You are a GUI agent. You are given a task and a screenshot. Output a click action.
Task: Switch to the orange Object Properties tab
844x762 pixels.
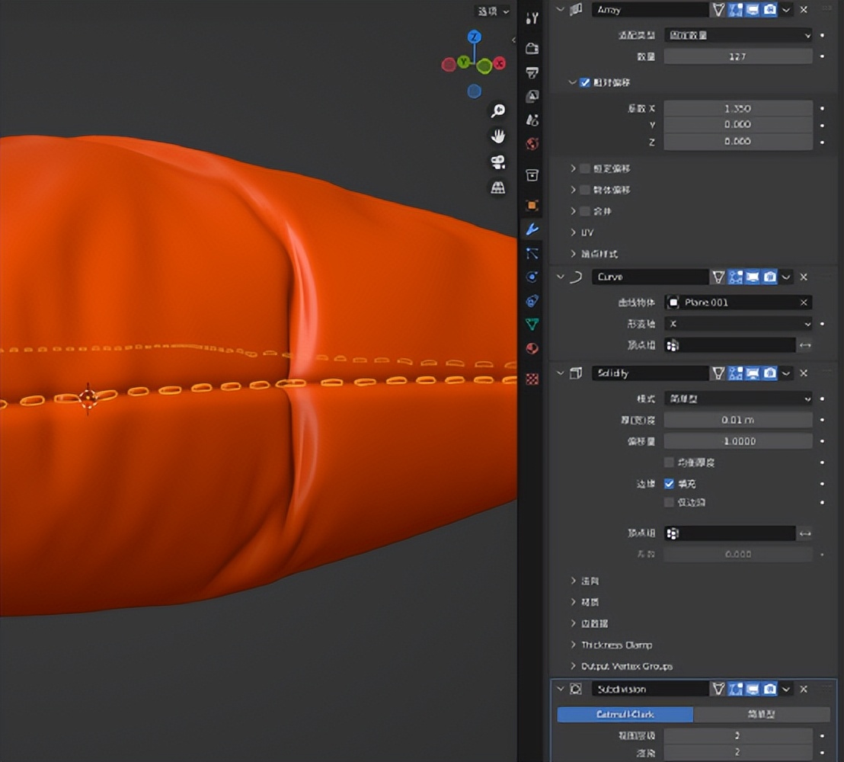click(532, 204)
